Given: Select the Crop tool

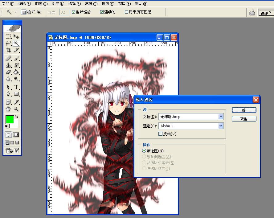Looking at the screenshot, I should (8, 50).
